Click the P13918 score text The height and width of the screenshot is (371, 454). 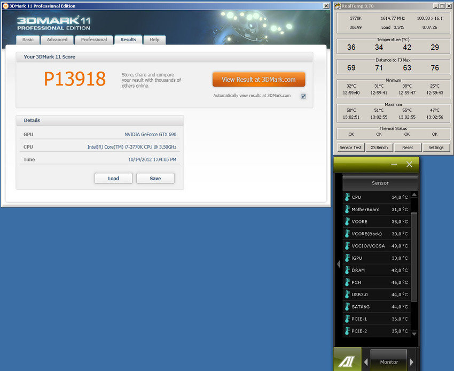(75, 79)
